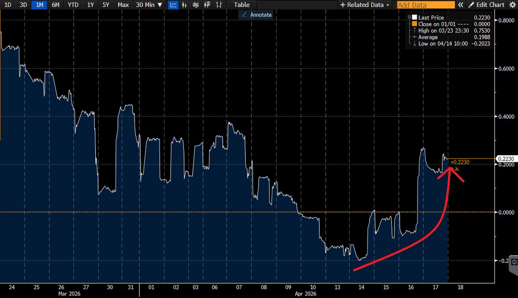The width and height of the screenshot is (518, 298).
Task: Click the 14 date label on x-axis
Action: pyautogui.click(x=361, y=287)
